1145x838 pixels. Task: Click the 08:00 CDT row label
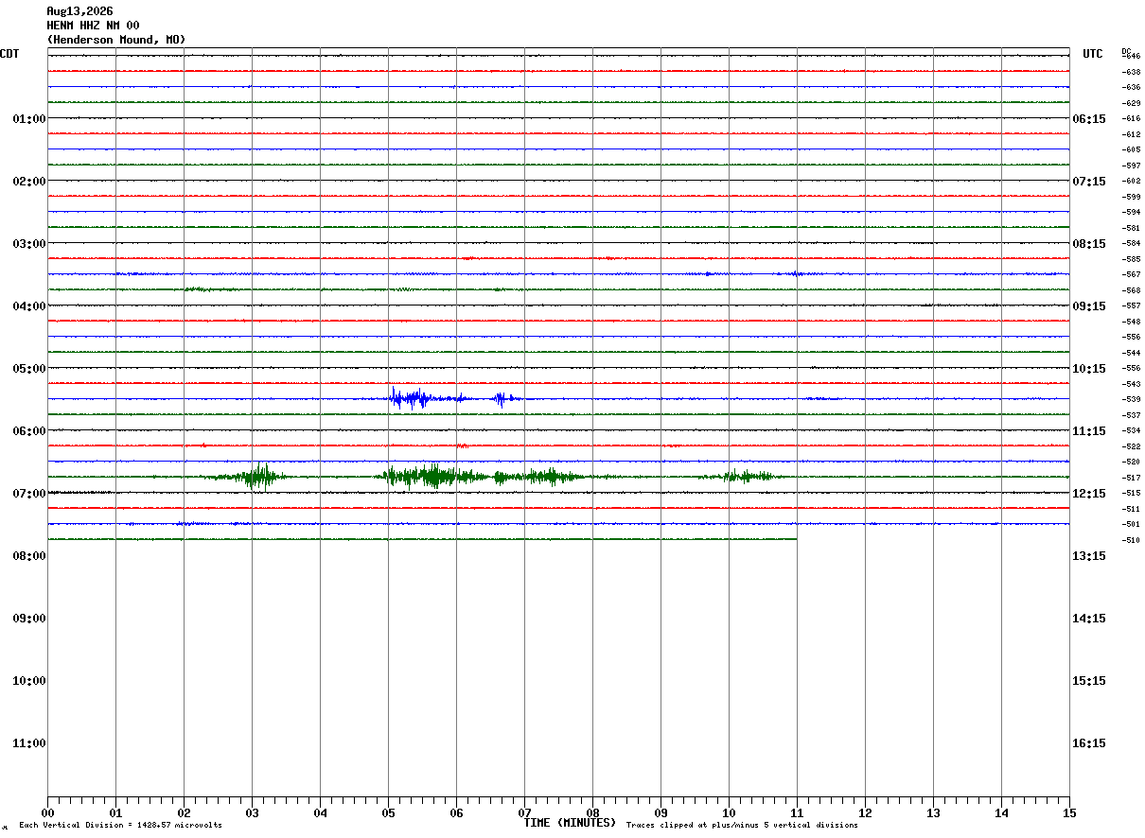[x=29, y=556]
